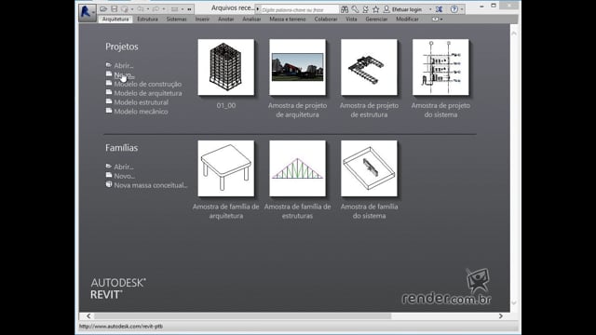Click the Nova massa conceitual icon
The image size is (596, 335).
109,184
